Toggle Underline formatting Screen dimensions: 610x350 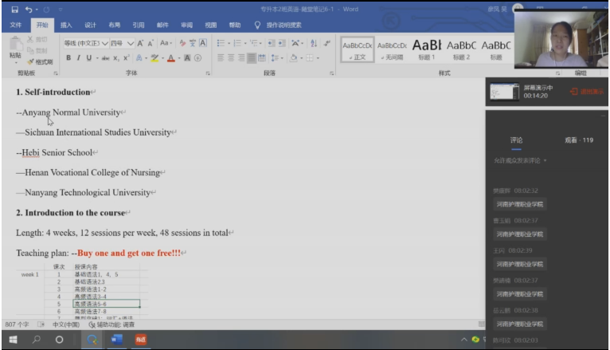88,58
